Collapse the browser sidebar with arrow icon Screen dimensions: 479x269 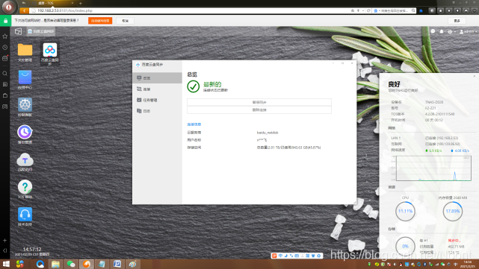point(5,250)
